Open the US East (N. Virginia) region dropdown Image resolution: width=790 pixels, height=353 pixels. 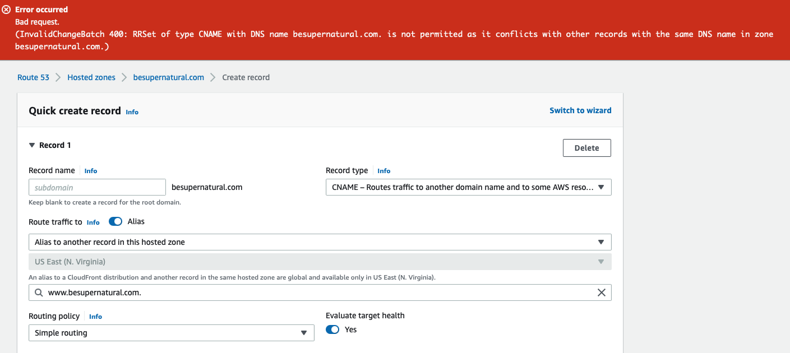click(320, 262)
